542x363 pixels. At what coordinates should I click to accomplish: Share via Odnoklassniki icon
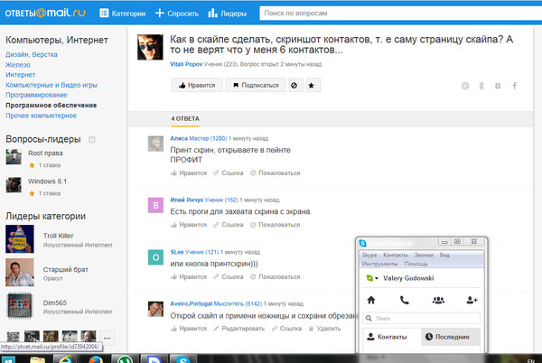[481, 86]
